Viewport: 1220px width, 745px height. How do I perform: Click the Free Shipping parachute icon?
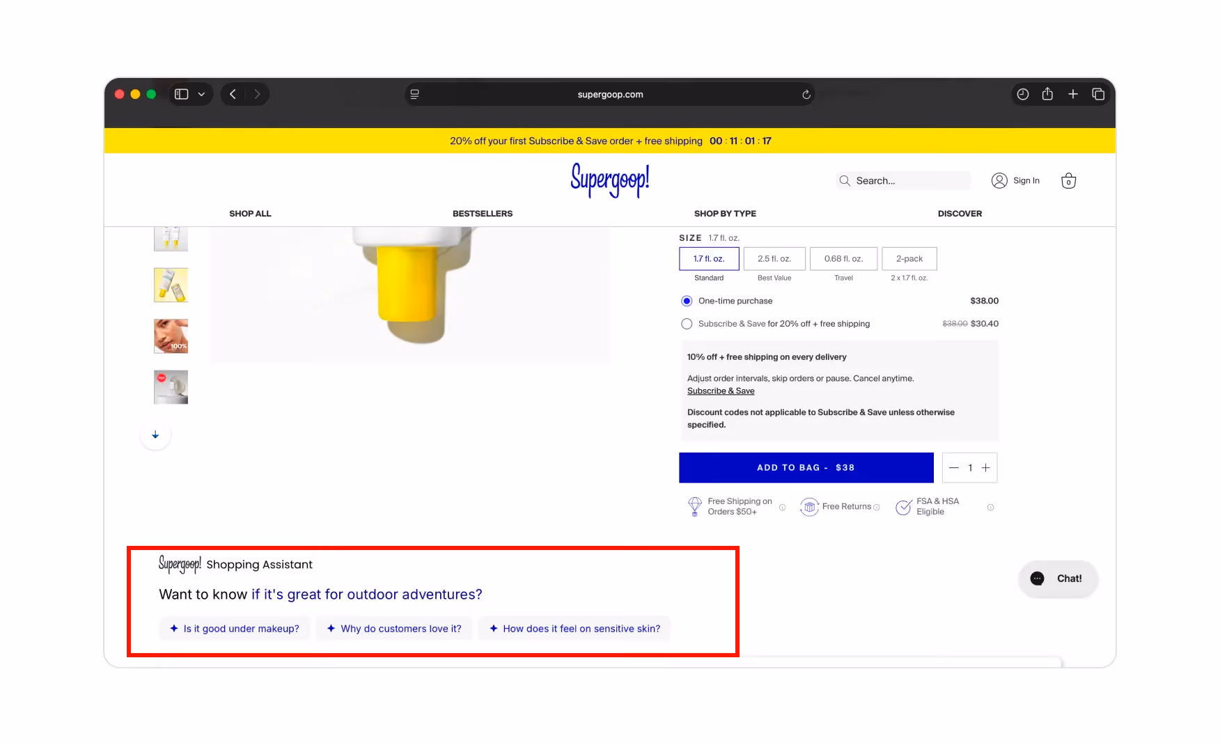tap(694, 506)
